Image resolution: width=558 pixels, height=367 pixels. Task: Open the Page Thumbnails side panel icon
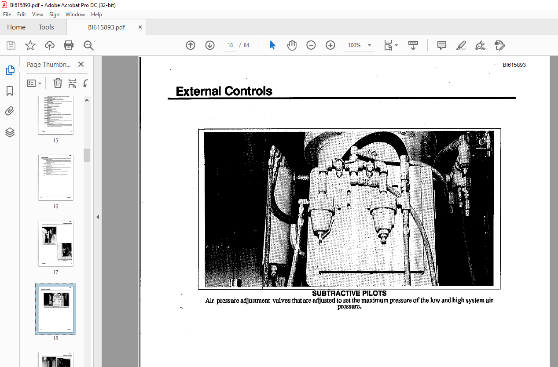coord(10,70)
